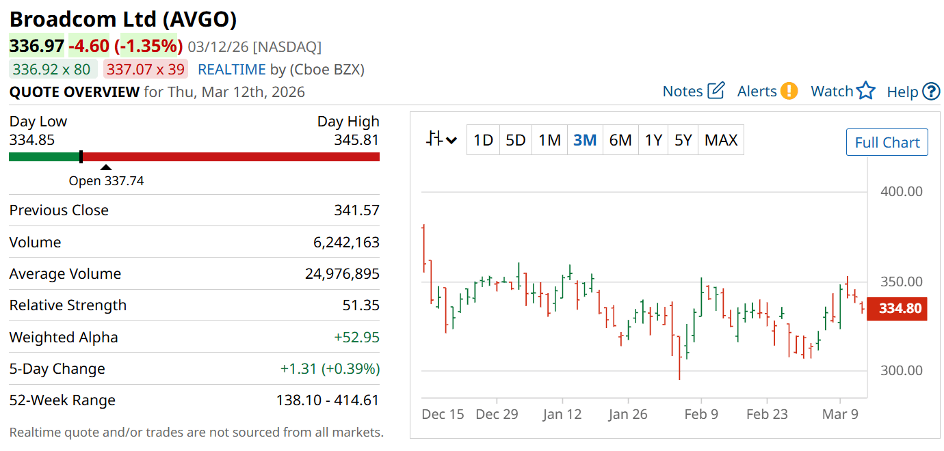Click the 334.80 price label on chart
Screen dimensions: 944x451
pyautogui.click(x=900, y=308)
